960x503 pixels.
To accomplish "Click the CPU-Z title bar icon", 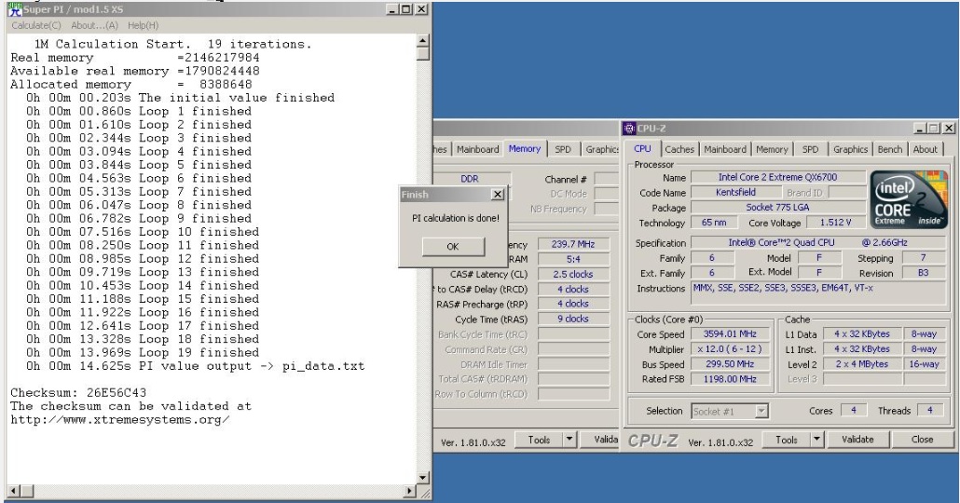I will point(629,128).
